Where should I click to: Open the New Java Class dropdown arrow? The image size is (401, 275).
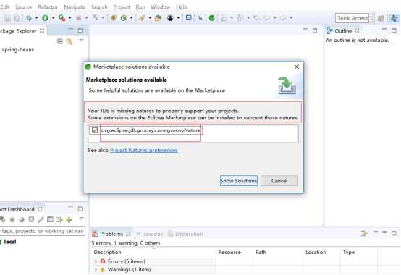click(x=131, y=18)
